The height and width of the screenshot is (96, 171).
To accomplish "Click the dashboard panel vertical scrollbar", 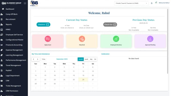I will click(x=168, y=41).
